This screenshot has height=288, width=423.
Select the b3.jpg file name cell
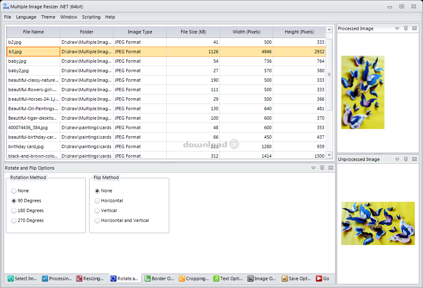point(33,52)
